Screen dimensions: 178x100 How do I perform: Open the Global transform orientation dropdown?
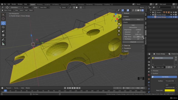[64, 7]
